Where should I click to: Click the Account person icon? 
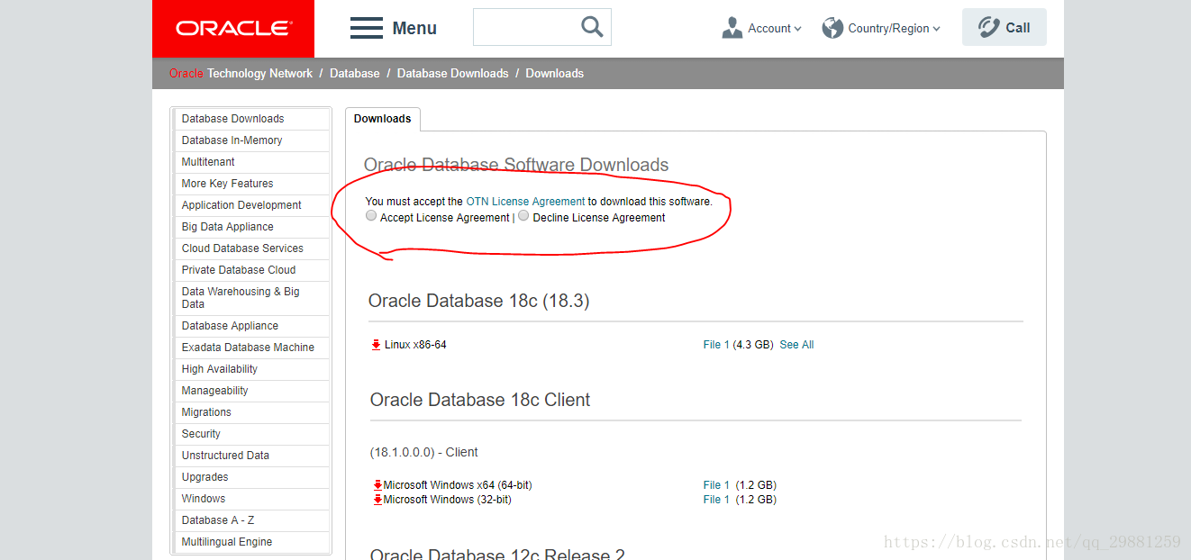(x=732, y=28)
